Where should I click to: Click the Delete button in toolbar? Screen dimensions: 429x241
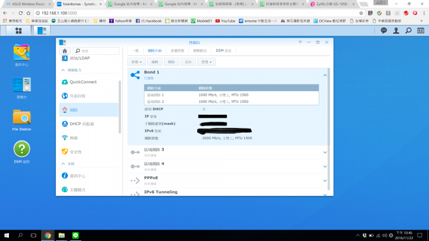171,62
